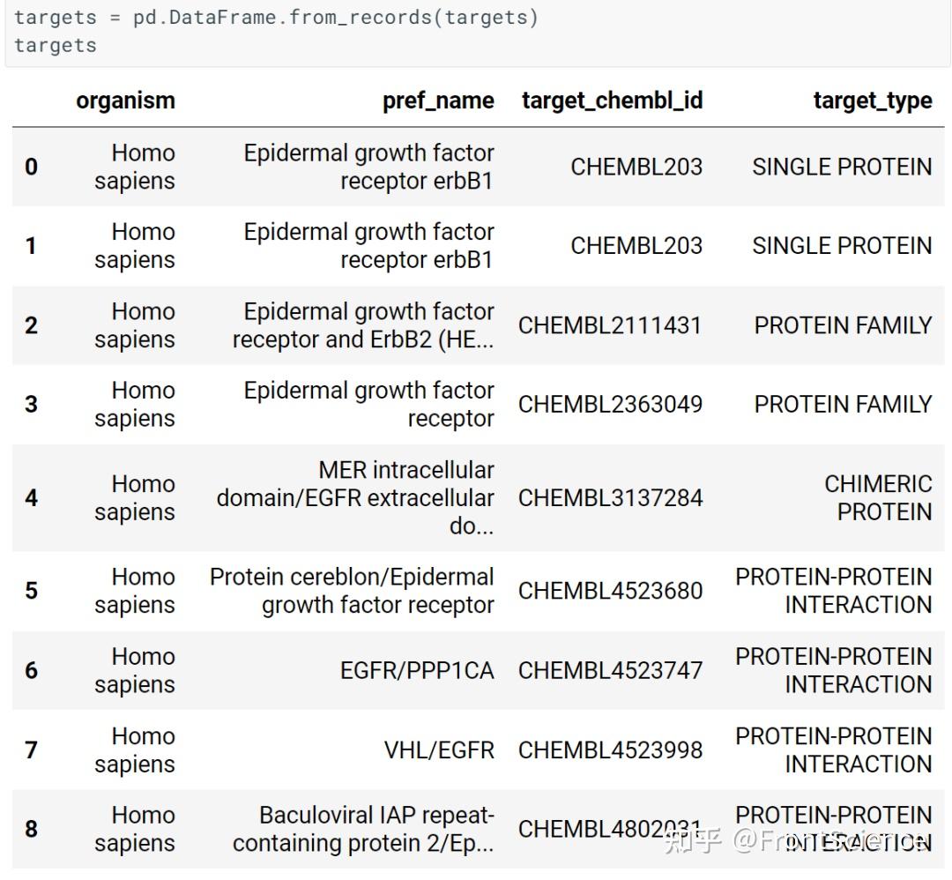Click the CHIMERIC PROTEIN target type cell

878,498
